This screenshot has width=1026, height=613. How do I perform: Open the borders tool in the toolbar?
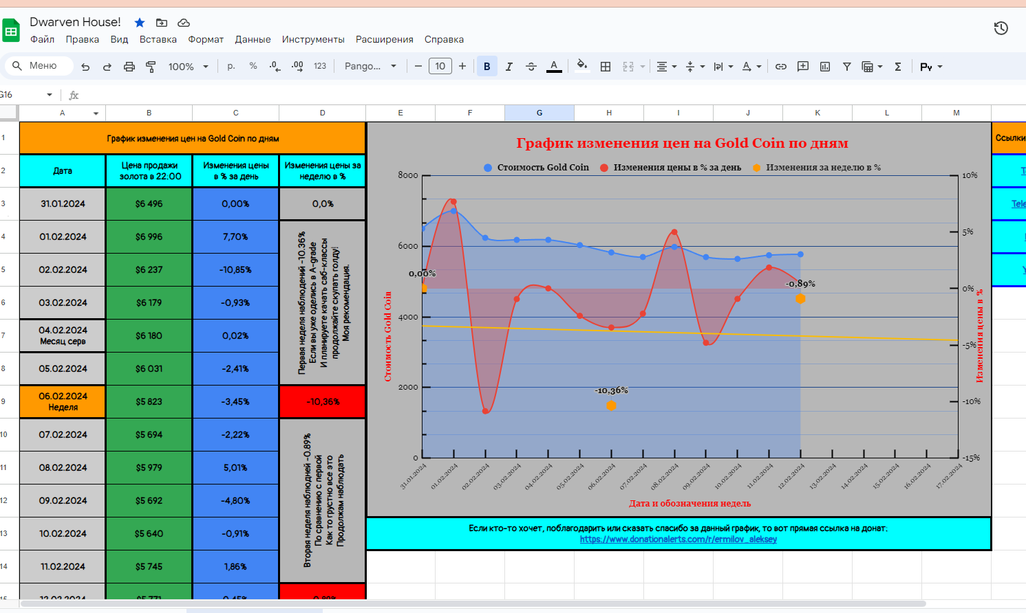pyautogui.click(x=606, y=67)
